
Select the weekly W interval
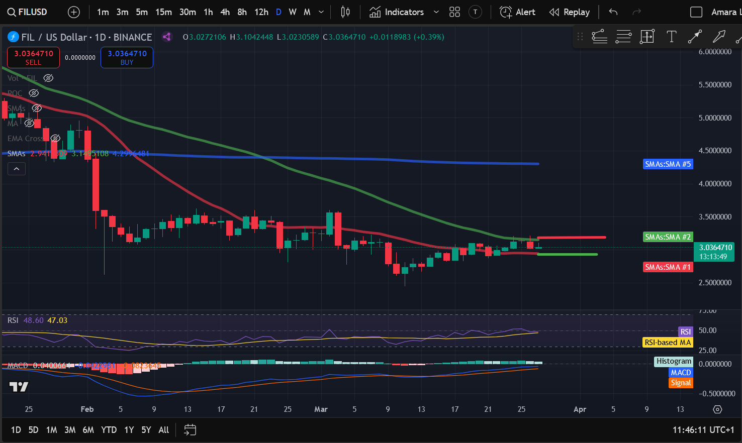tap(293, 12)
